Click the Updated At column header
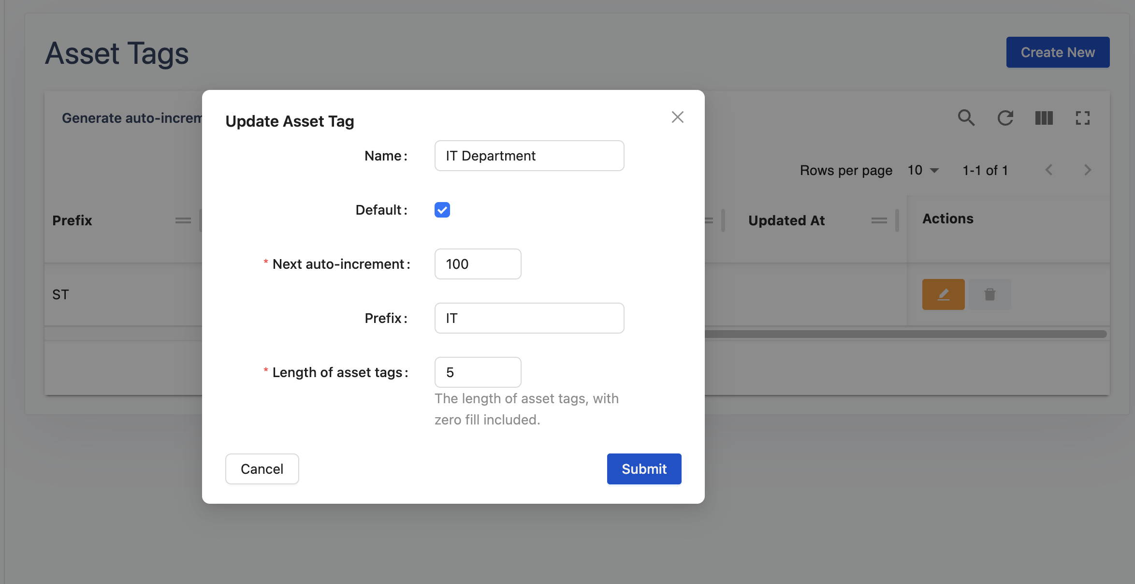Screen dimensions: 1135x584 pyautogui.click(x=786, y=220)
